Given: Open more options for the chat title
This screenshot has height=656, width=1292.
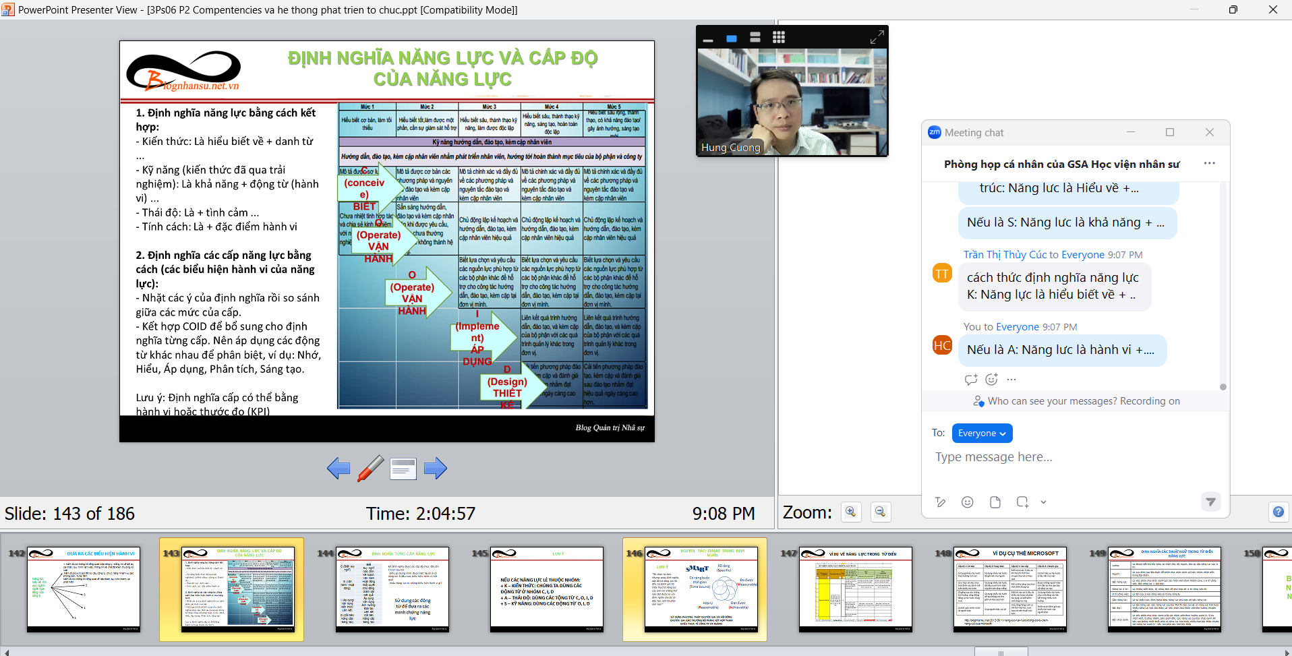Looking at the screenshot, I should coord(1209,163).
